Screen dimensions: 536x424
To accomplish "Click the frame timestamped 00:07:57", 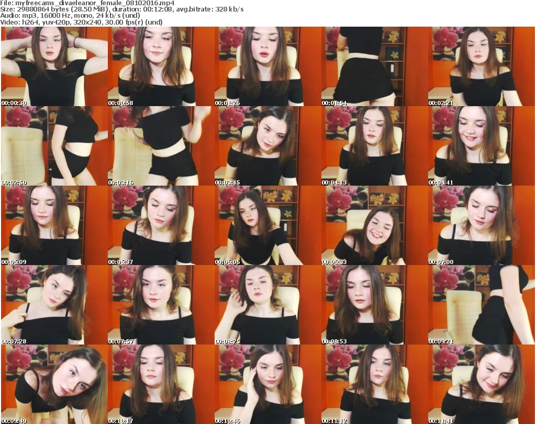I will click(x=161, y=305).
